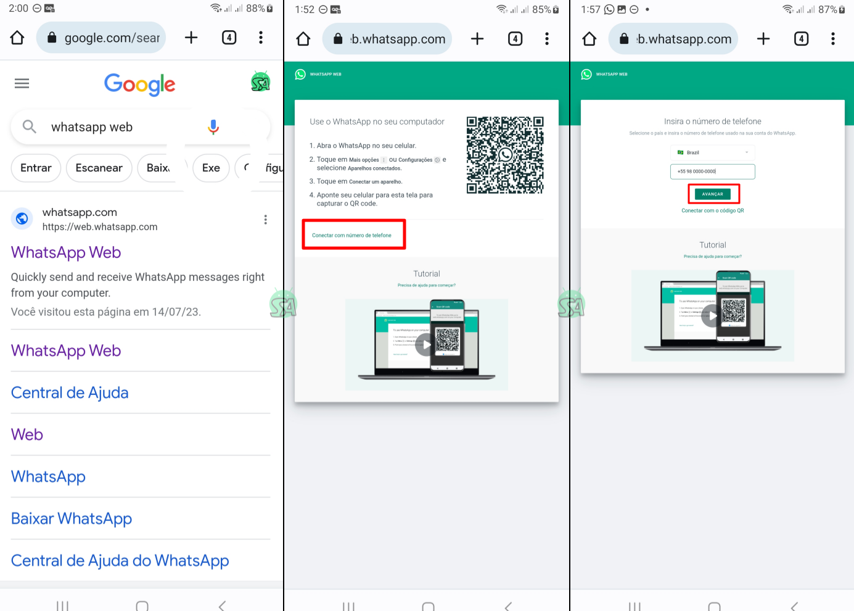
Task: Open a new tab in the QR code screen
Action: [477, 39]
